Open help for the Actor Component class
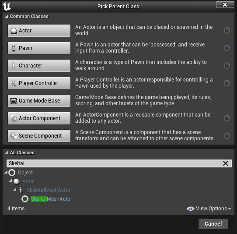Viewport: 237px width, 234px height. click(227, 118)
